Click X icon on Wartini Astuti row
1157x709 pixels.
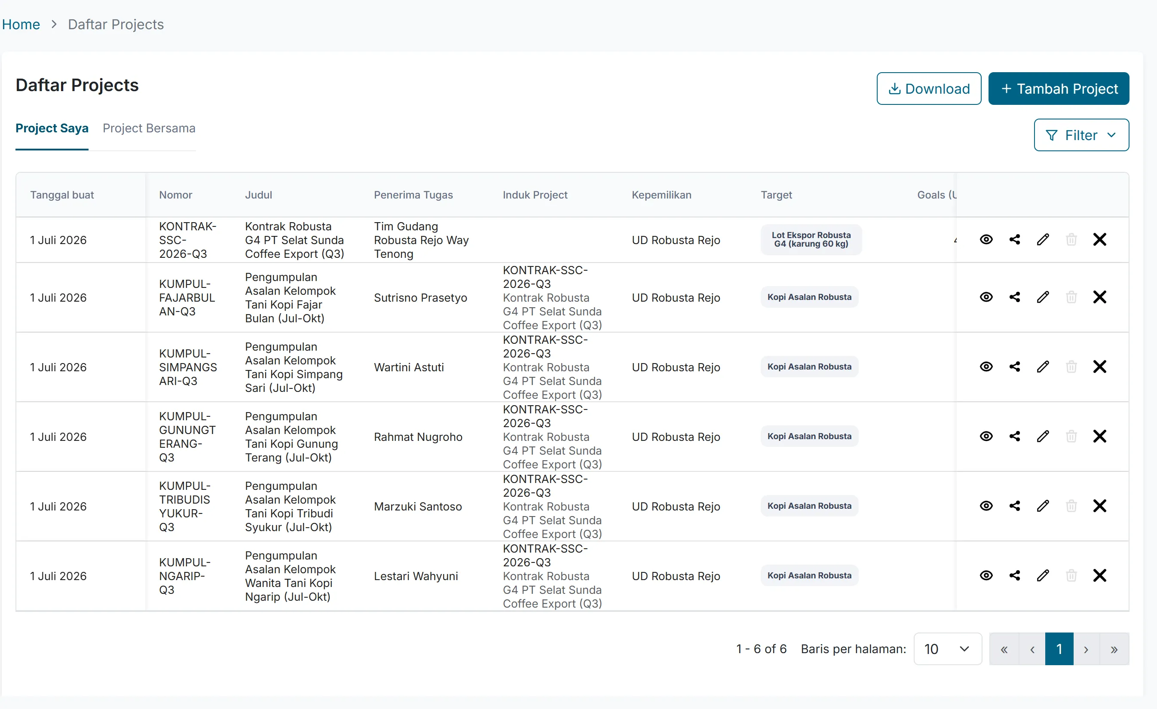[x=1100, y=367]
